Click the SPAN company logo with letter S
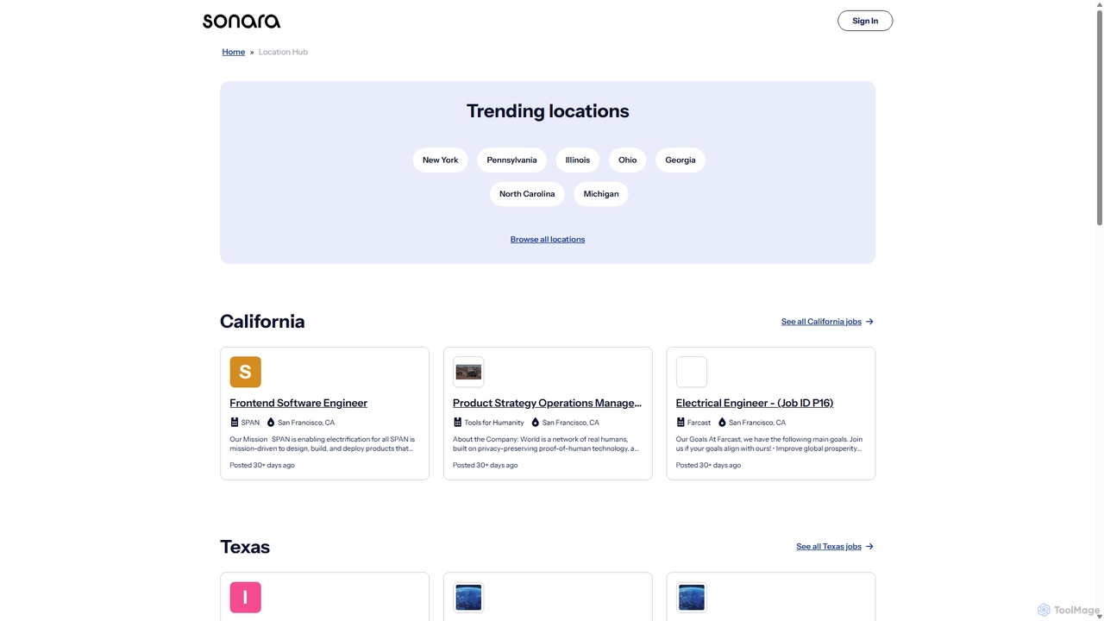The image size is (1104, 621). (245, 372)
